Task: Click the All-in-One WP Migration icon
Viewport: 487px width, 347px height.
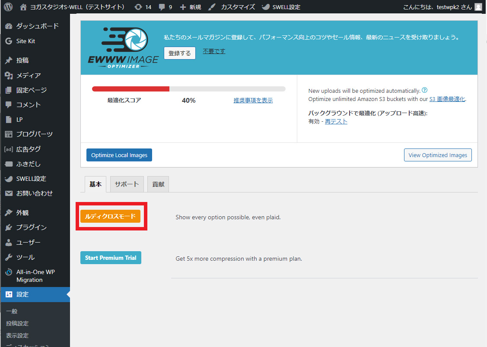Action: tap(9, 272)
